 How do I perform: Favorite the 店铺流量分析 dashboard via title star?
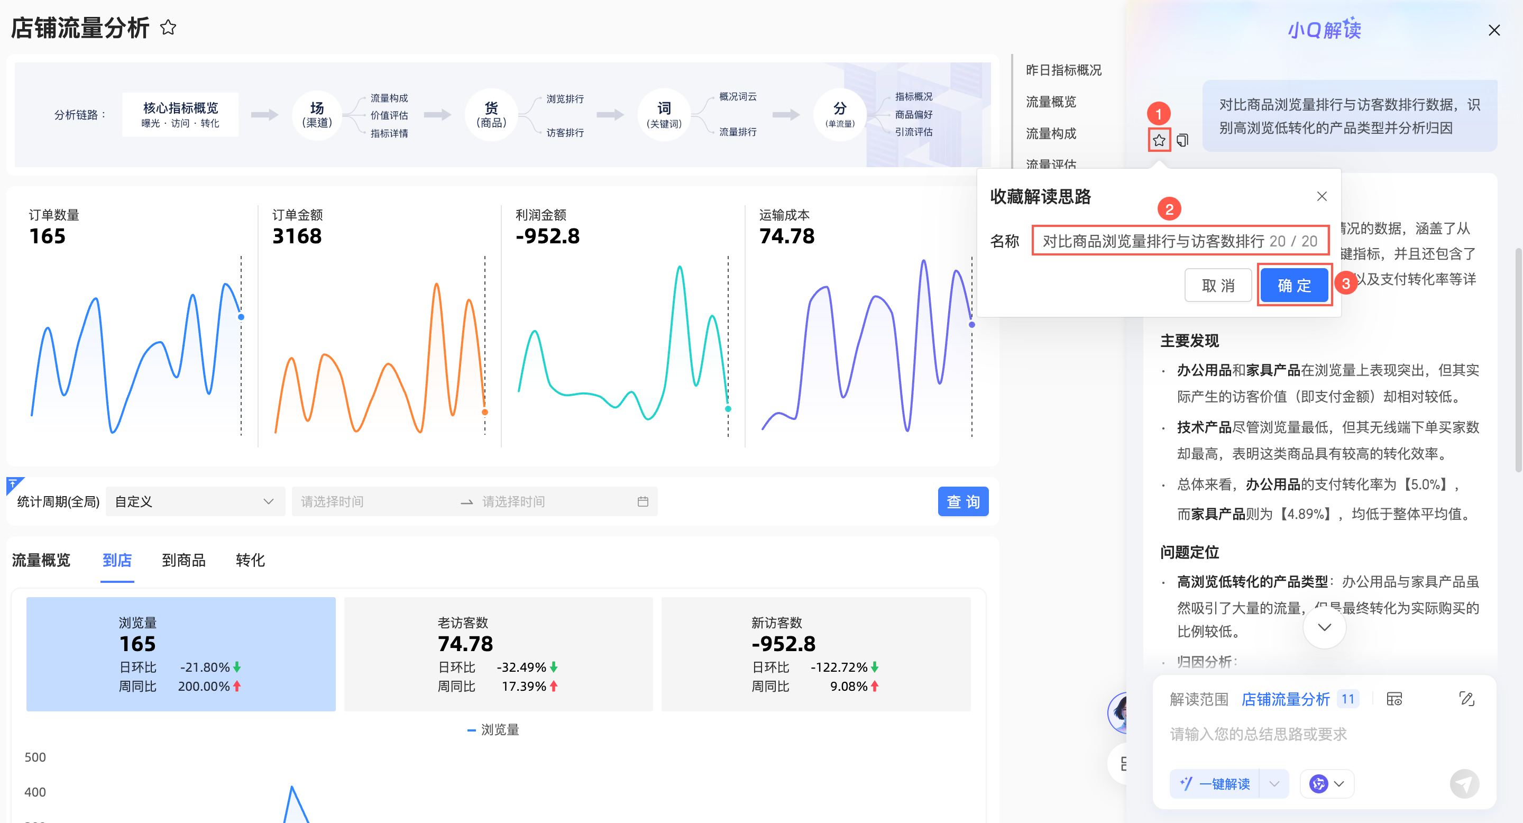168,27
